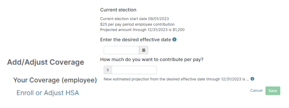Click the Current election heading
Image resolution: width=289 pixels, height=108 pixels.
pyautogui.click(x=118, y=10)
